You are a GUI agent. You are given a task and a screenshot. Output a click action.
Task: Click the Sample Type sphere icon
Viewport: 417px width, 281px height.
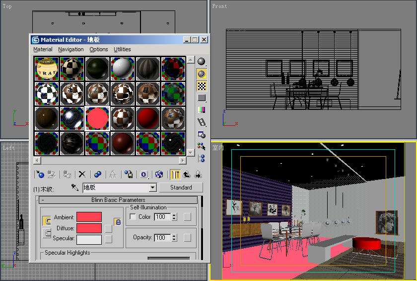point(202,62)
